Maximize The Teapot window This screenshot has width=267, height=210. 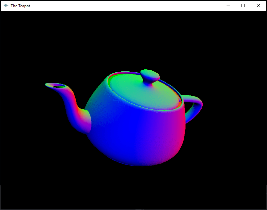point(243,6)
